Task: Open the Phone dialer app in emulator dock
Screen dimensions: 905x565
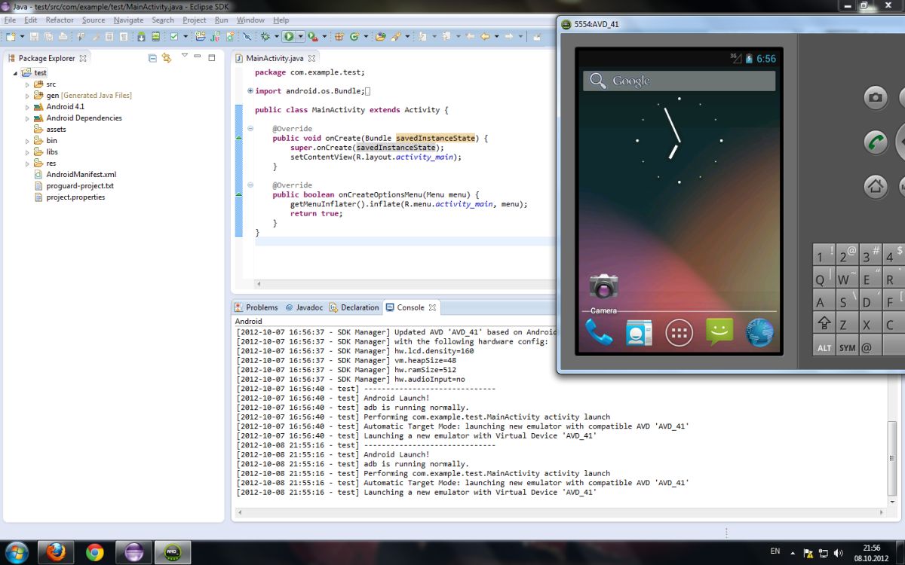Action: tap(599, 332)
